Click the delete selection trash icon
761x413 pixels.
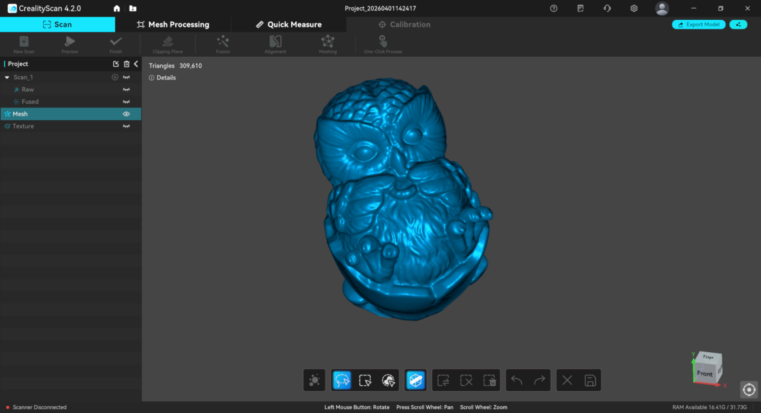coord(490,380)
